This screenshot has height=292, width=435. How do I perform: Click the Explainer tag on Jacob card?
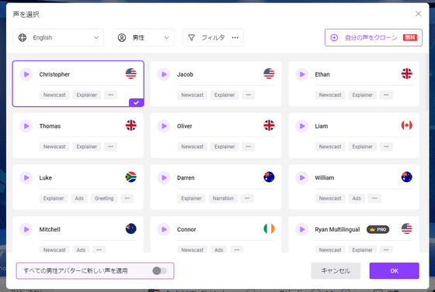[x=224, y=94]
